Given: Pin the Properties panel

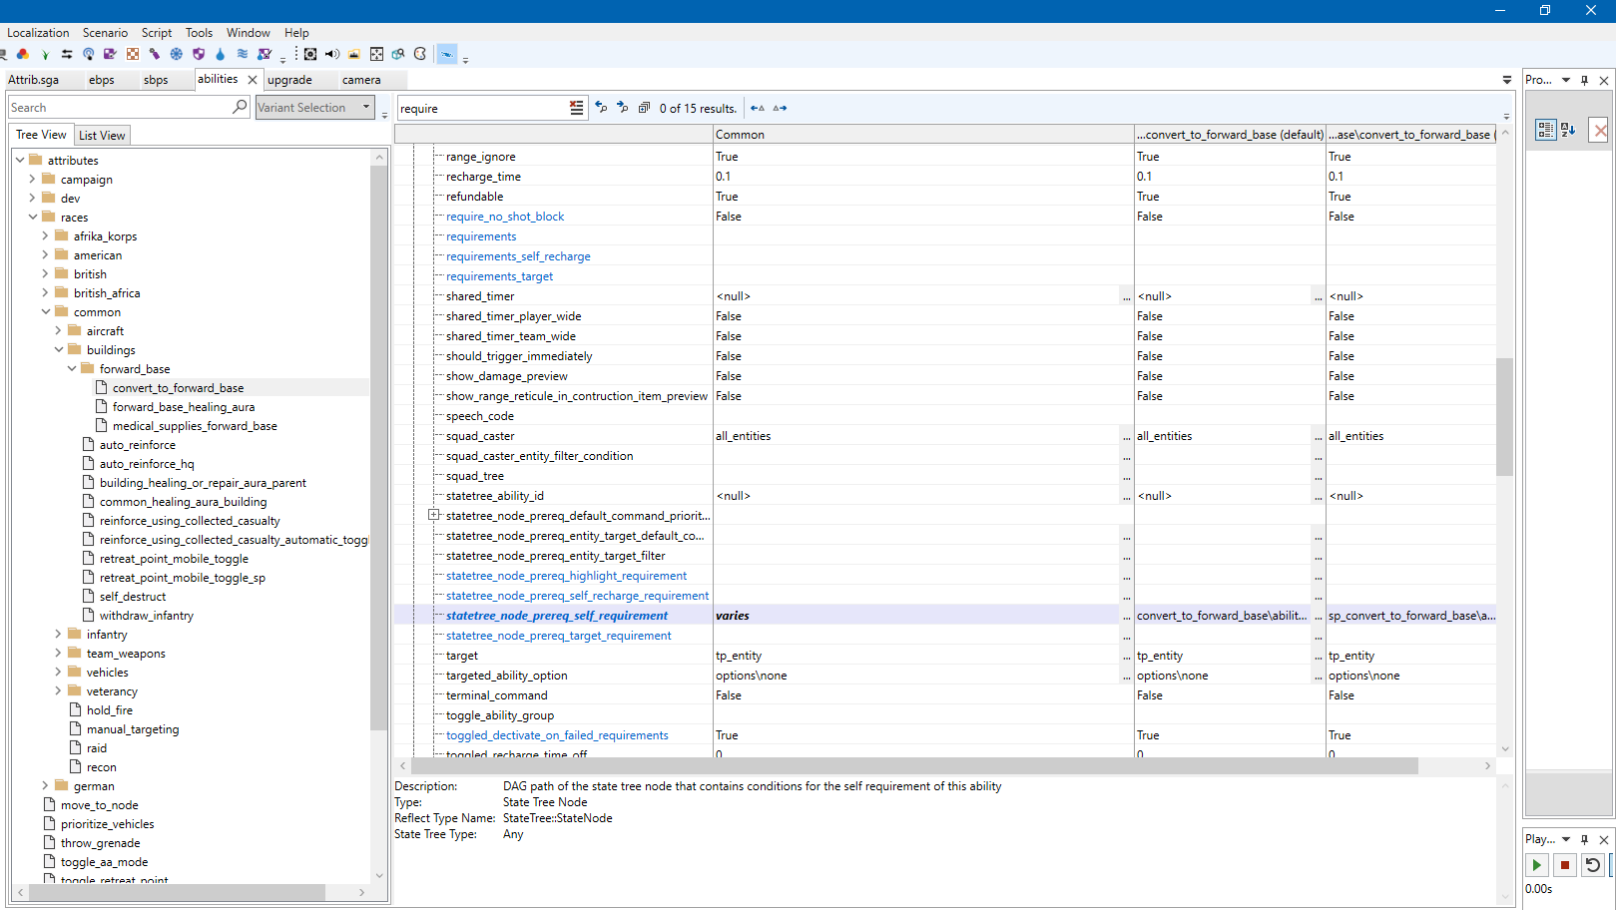Looking at the screenshot, I should [1584, 80].
